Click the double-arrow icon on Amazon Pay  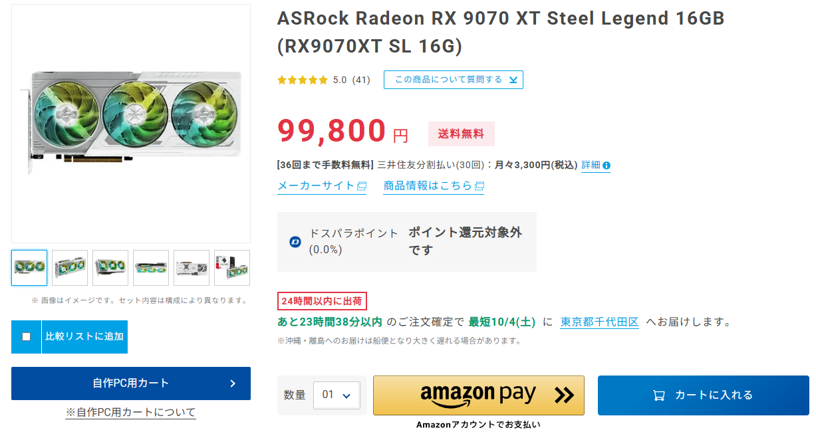point(564,395)
